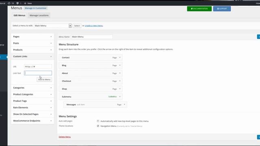The width and height of the screenshot is (260, 146).
Task: Enable automatically add new top-level pages
Action: click(98, 121)
